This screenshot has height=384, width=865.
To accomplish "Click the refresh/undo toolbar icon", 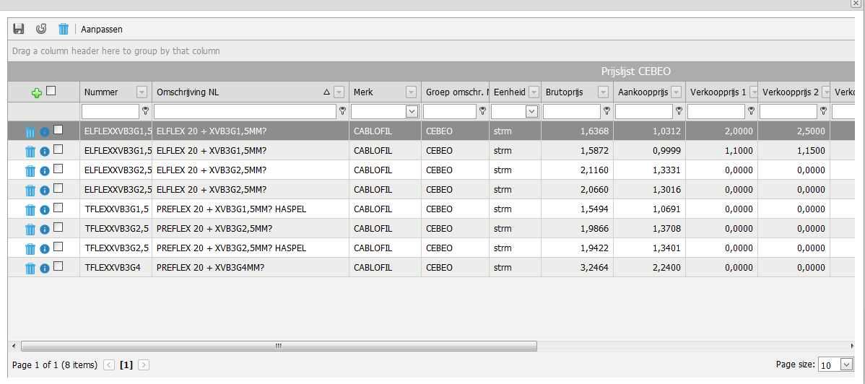I will [41, 29].
